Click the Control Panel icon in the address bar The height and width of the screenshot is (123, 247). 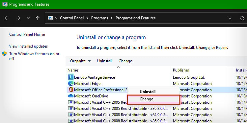[x=50, y=18]
